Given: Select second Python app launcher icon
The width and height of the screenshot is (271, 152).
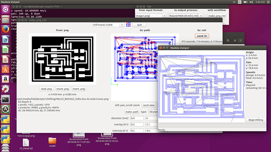Looking at the screenshot, I should (5, 129).
